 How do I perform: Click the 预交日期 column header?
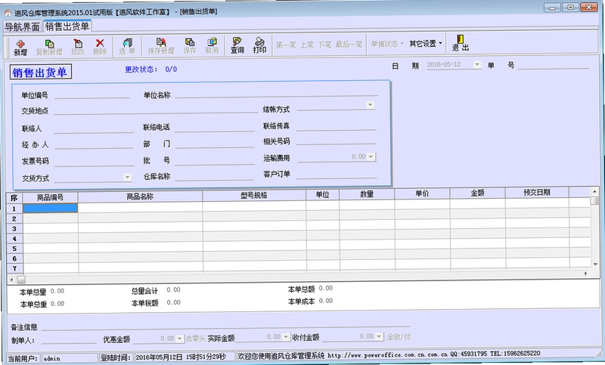coord(537,193)
